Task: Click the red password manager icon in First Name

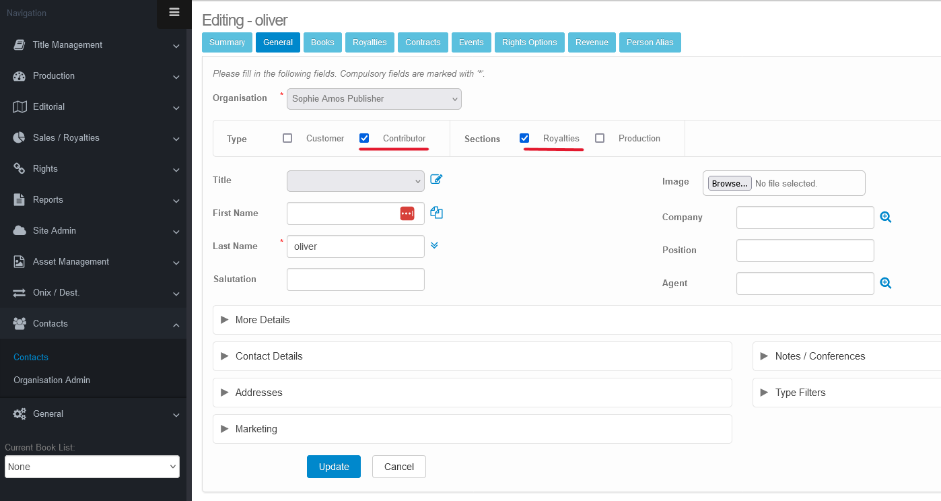Action: tap(407, 213)
